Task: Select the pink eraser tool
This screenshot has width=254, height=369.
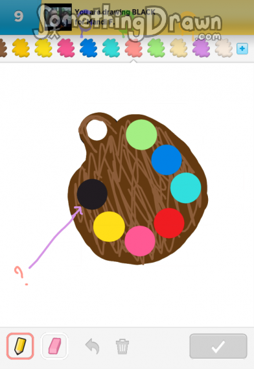Action: coord(54,346)
